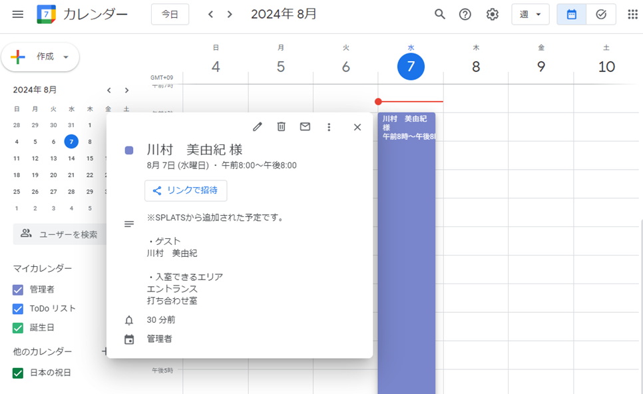Click the event's purple color dot
This screenshot has width=643, height=394.
tap(129, 150)
